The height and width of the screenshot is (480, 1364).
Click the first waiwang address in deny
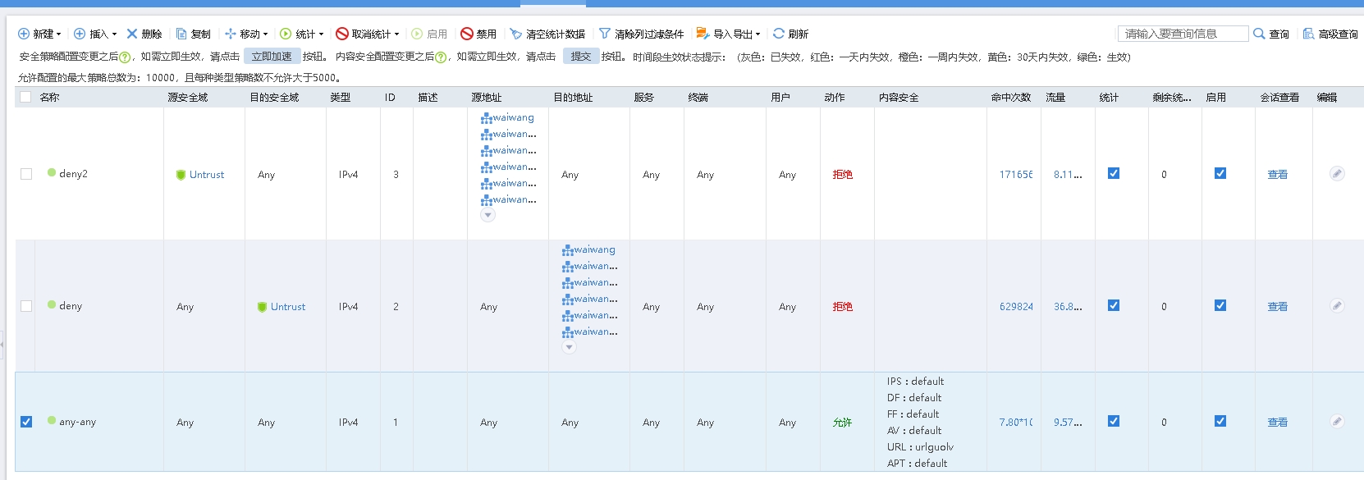click(594, 249)
